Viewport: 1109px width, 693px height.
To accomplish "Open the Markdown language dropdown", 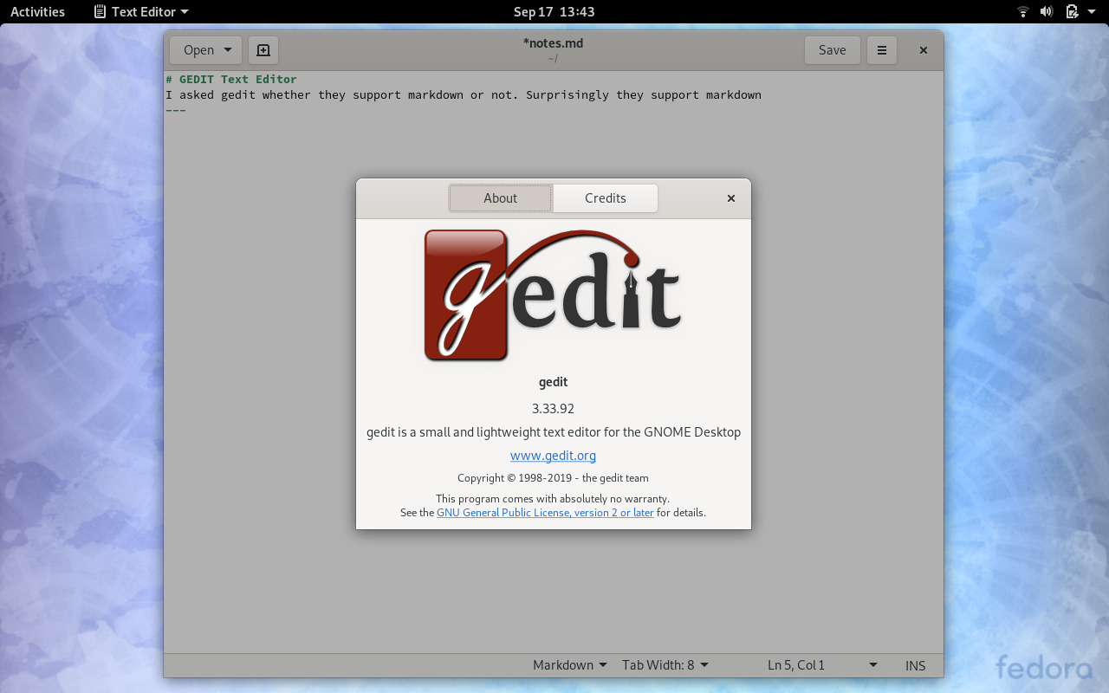I will [569, 665].
